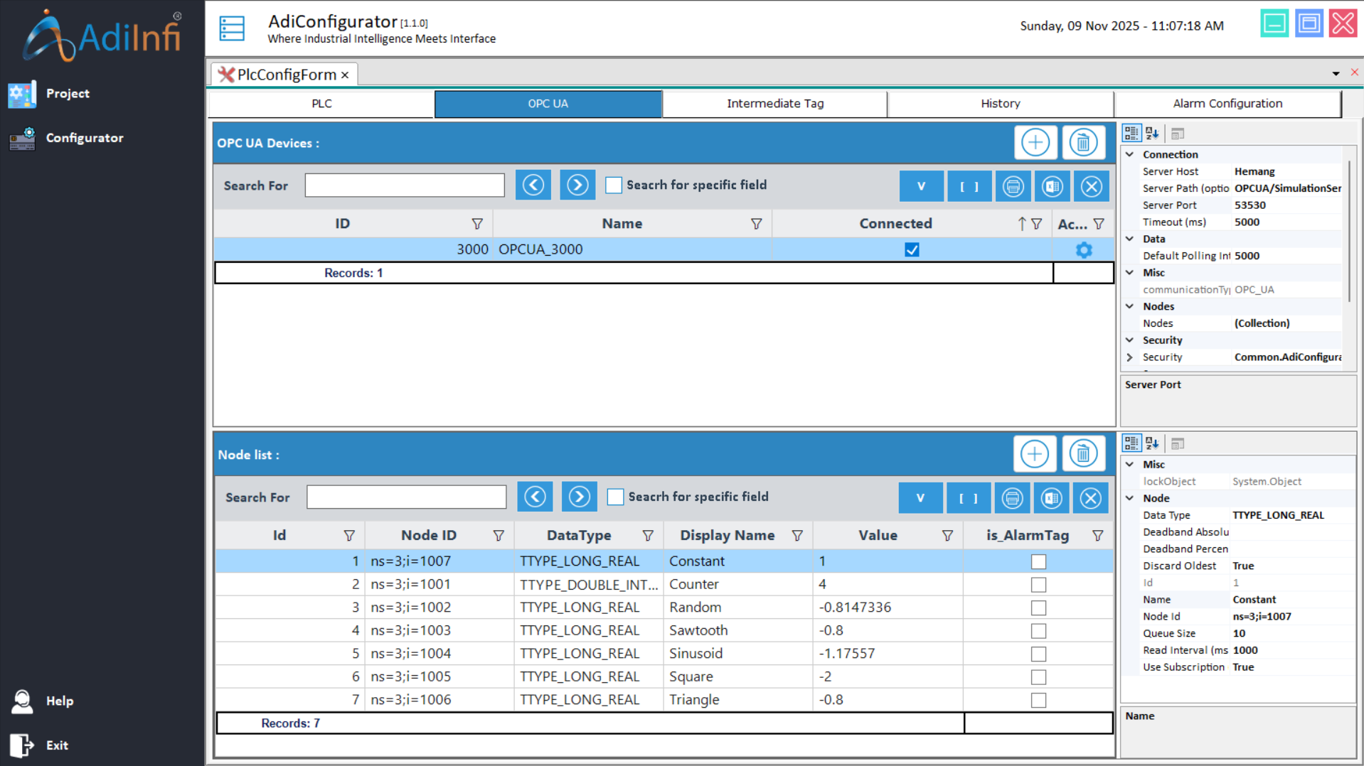The image size is (1364, 766).
Task: Go to previous search result in Node list
Action: click(x=535, y=497)
